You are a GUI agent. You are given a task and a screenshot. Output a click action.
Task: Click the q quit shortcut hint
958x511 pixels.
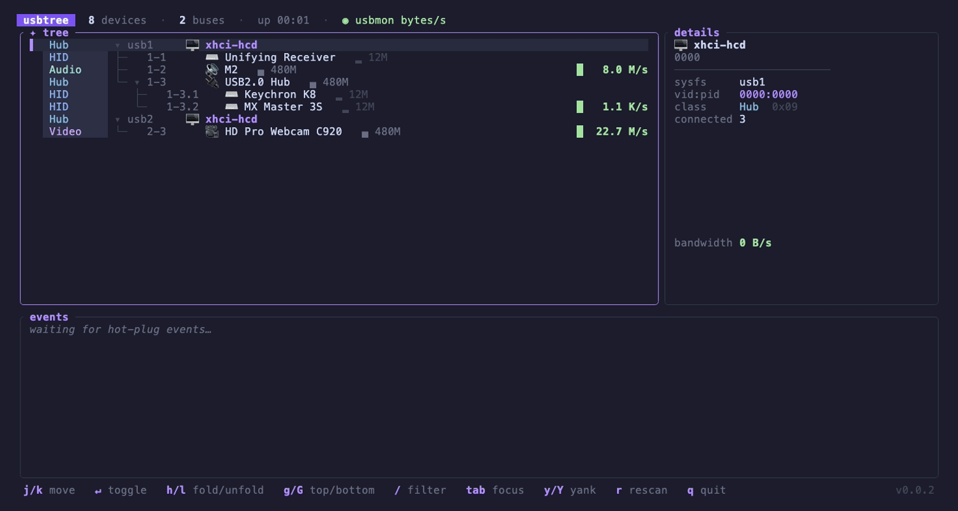point(706,491)
